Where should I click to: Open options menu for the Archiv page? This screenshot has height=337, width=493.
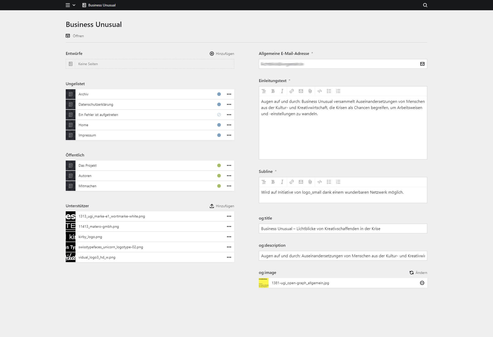(x=229, y=94)
